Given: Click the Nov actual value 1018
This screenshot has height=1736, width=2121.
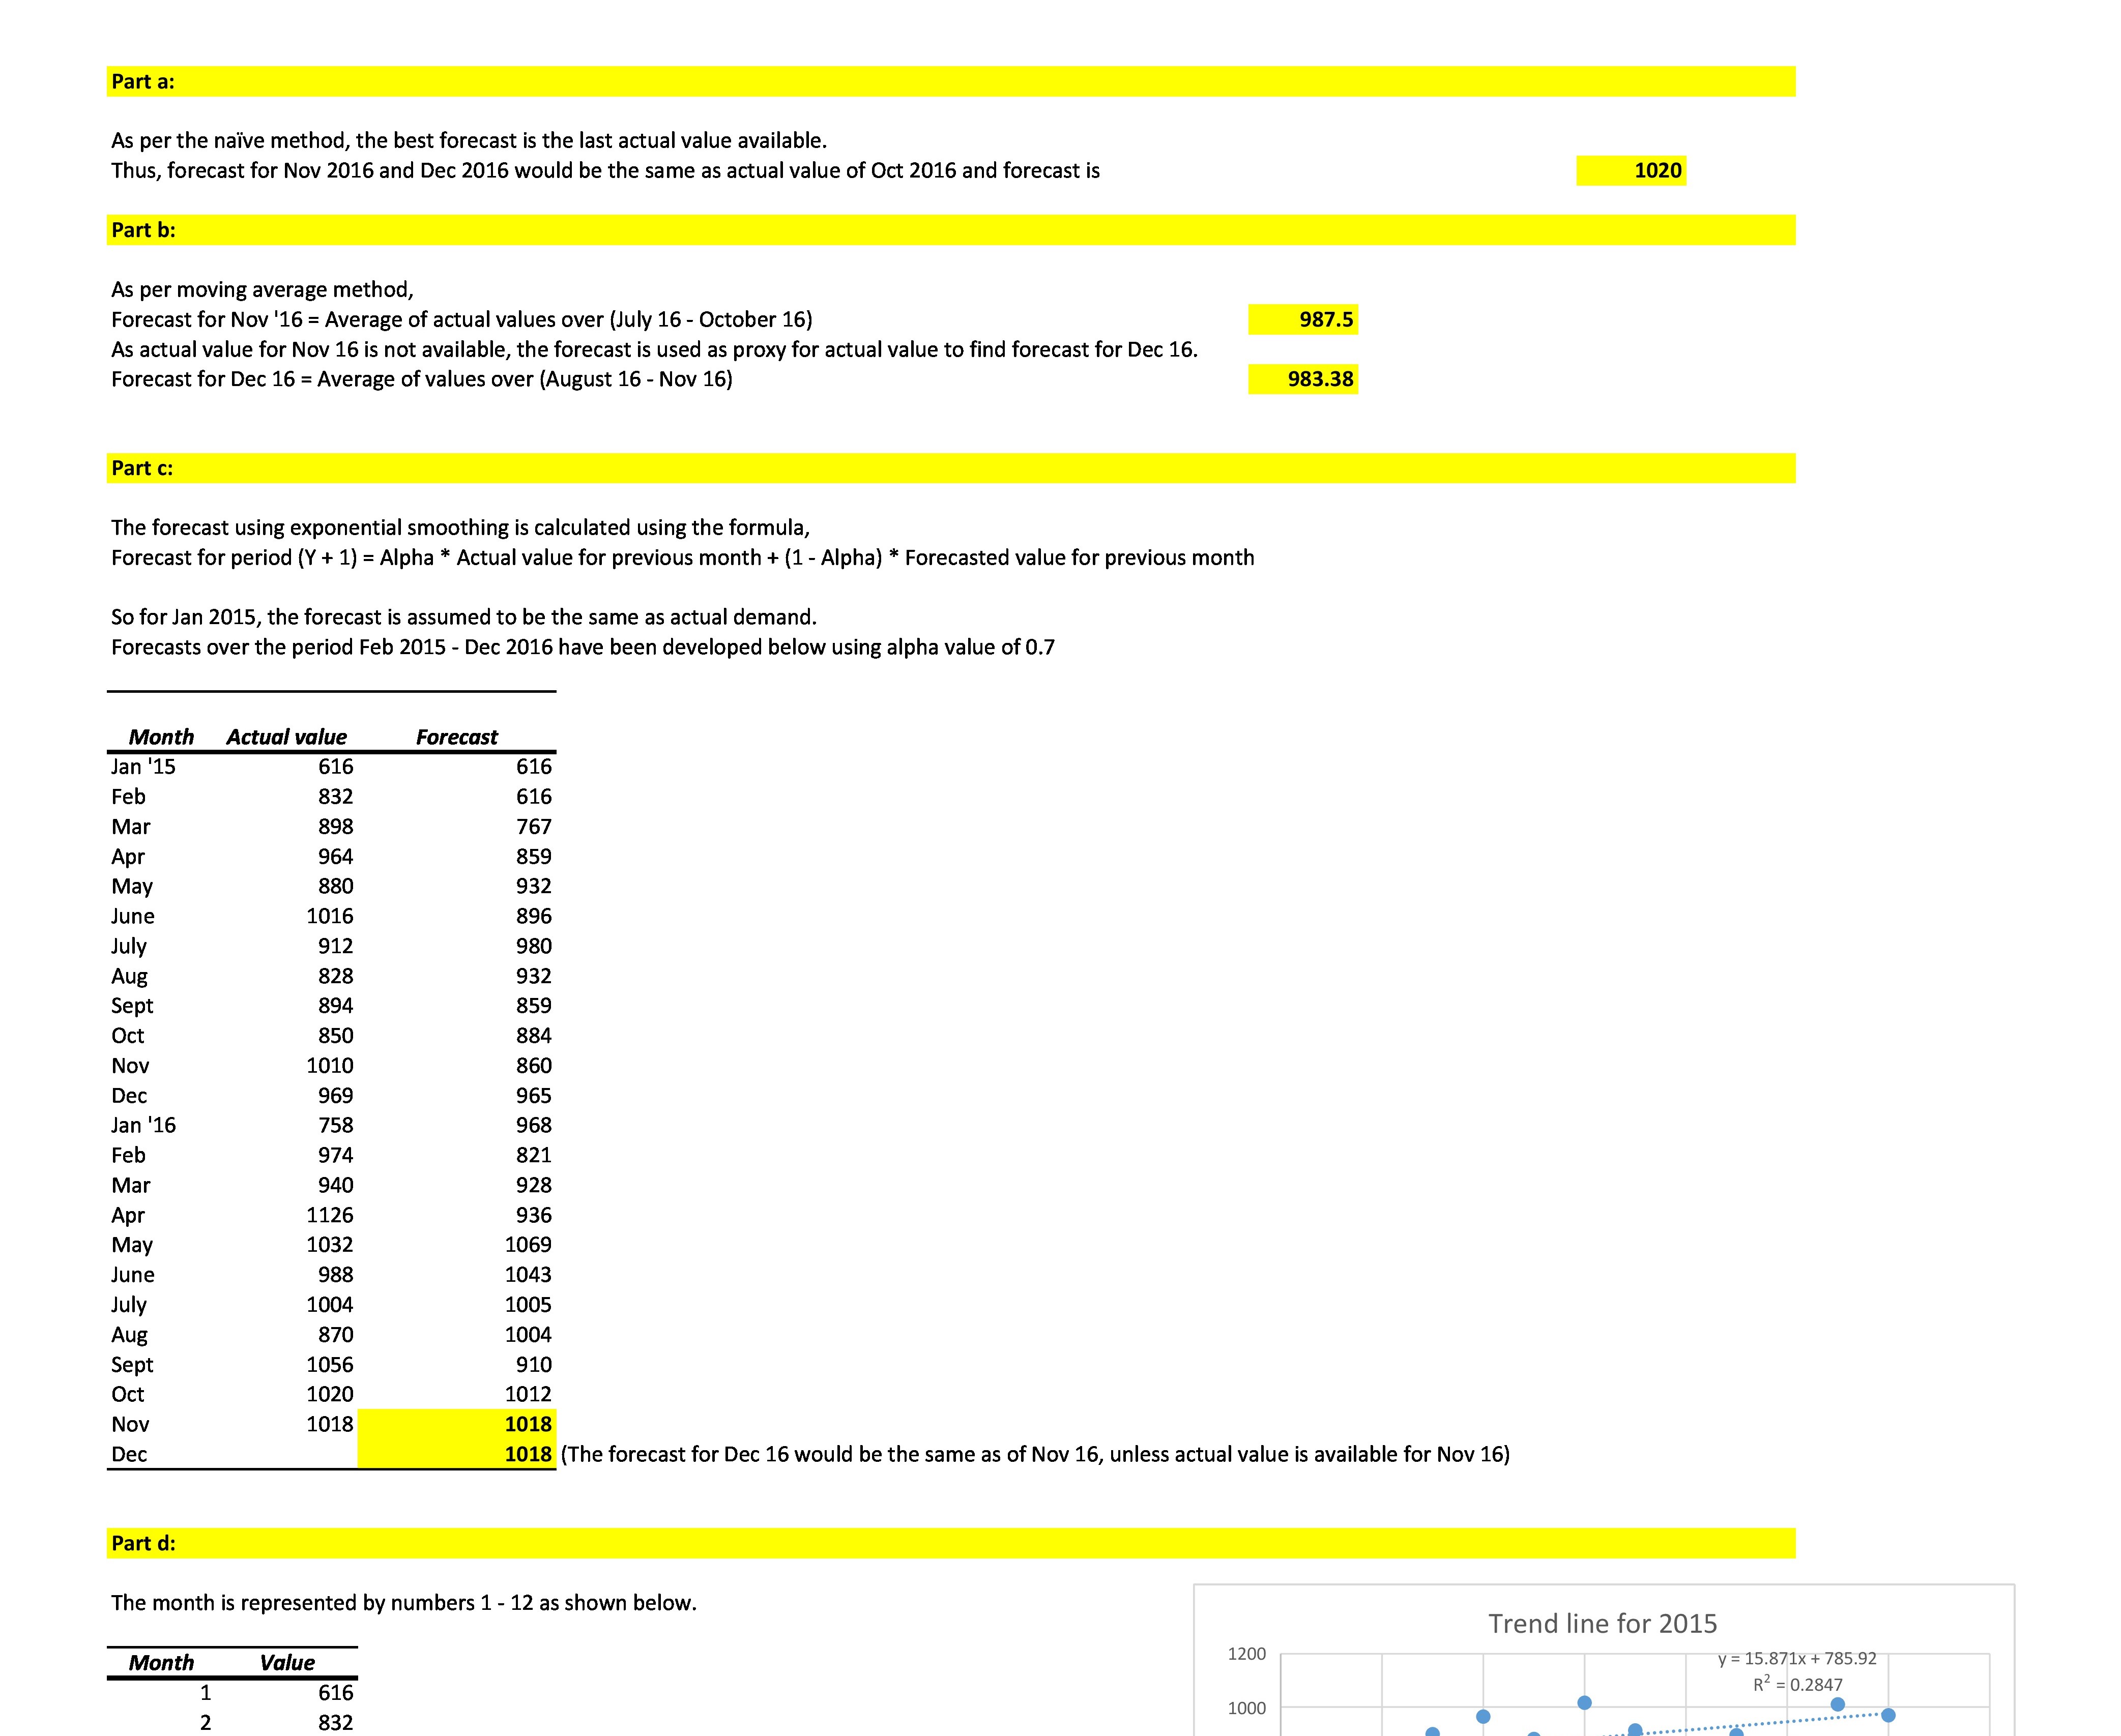Looking at the screenshot, I should tap(329, 1424).
